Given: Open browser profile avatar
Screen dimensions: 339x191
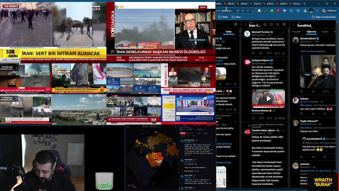Looking at the screenshot, I should [311, 11].
